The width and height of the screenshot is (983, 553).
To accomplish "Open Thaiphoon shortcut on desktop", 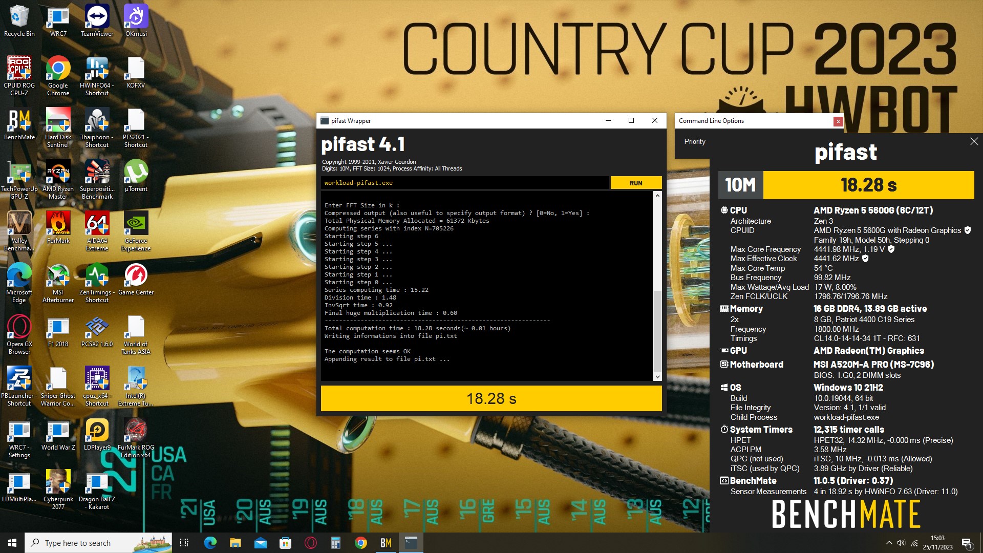I will (97, 127).
